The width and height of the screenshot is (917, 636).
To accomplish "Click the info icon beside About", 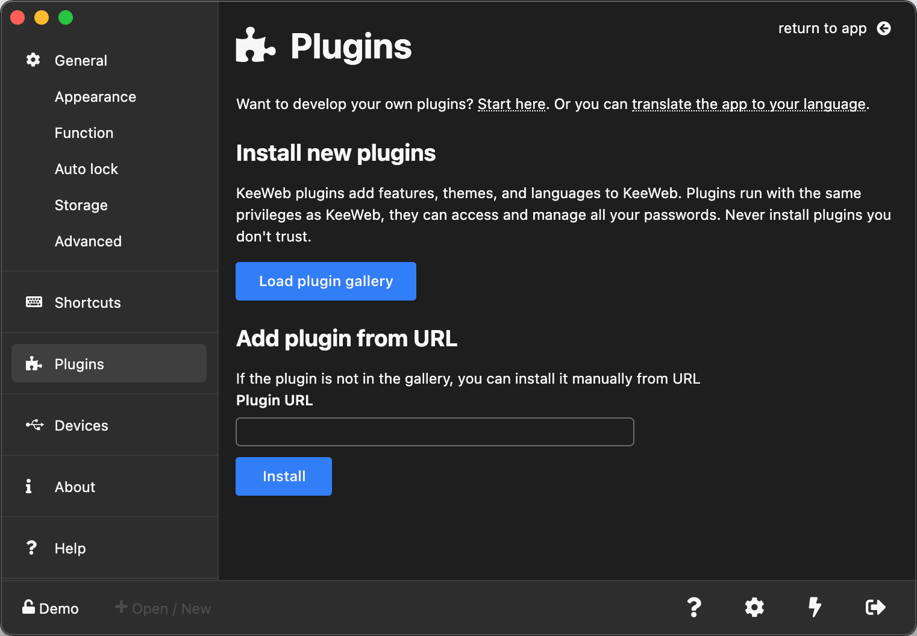I will 28,487.
